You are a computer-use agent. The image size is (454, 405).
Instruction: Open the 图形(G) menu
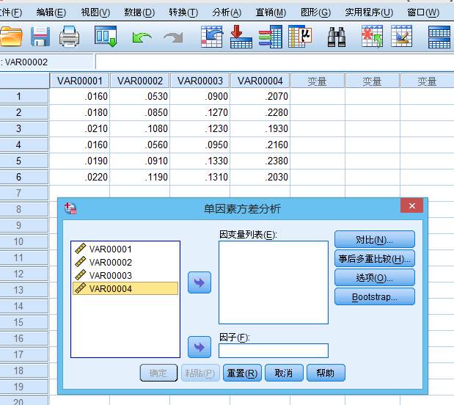point(315,12)
